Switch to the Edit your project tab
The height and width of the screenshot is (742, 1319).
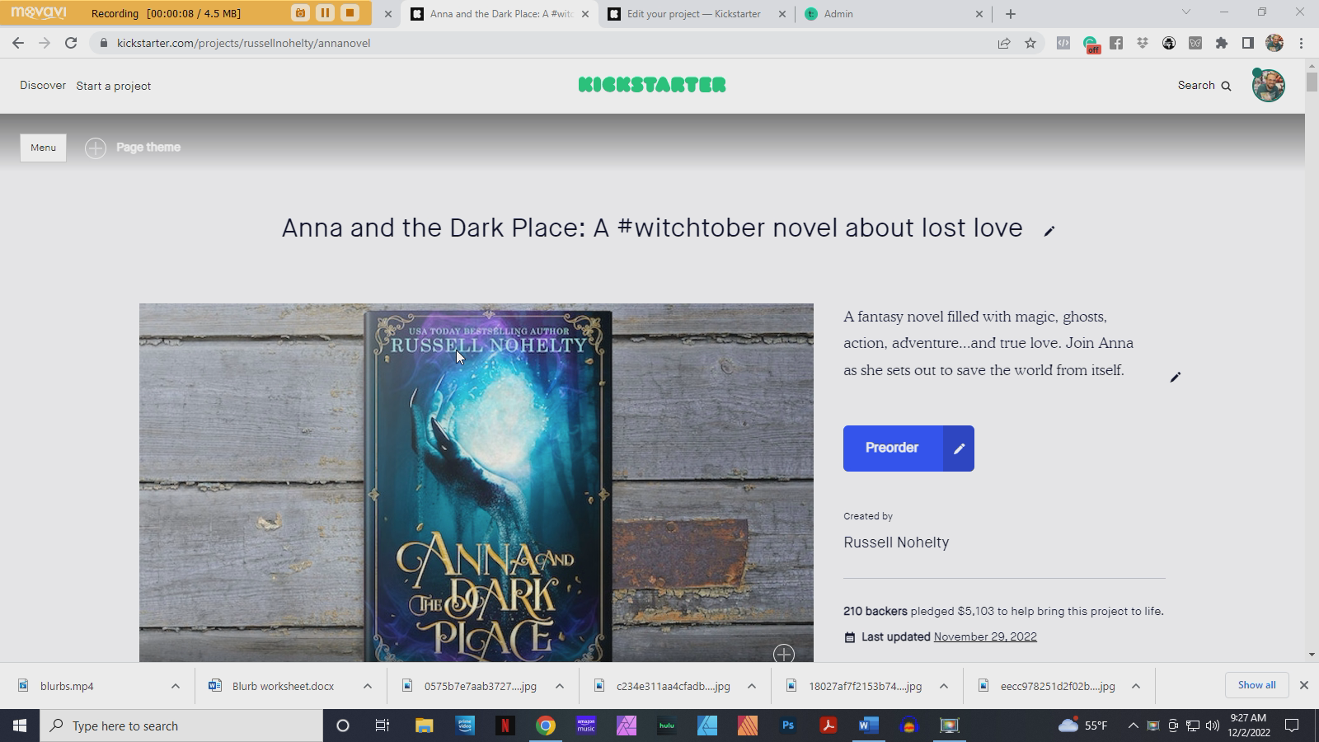point(692,14)
